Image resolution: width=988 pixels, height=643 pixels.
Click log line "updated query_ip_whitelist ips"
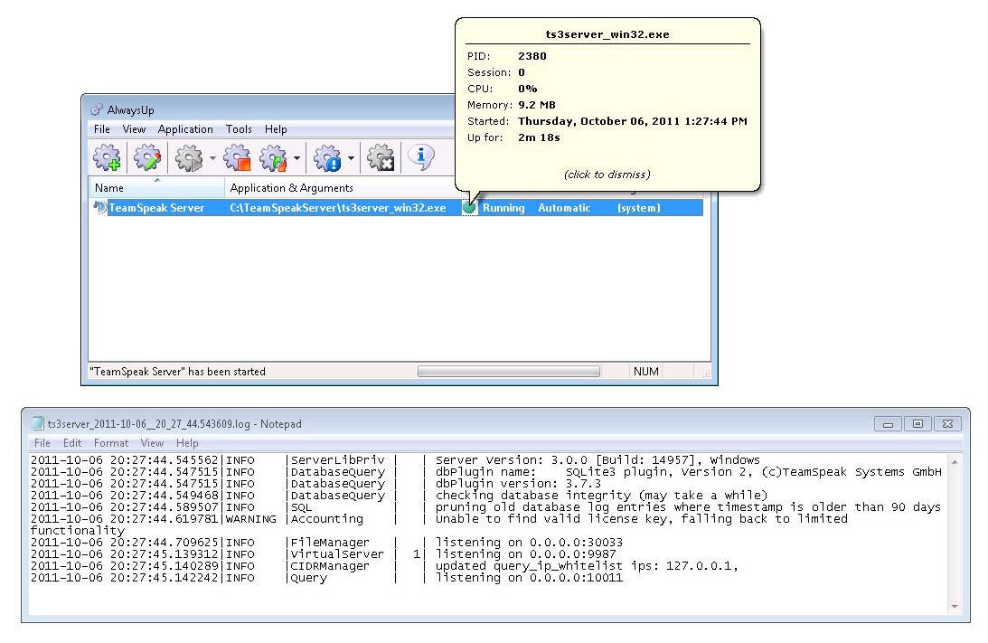tap(384, 565)
